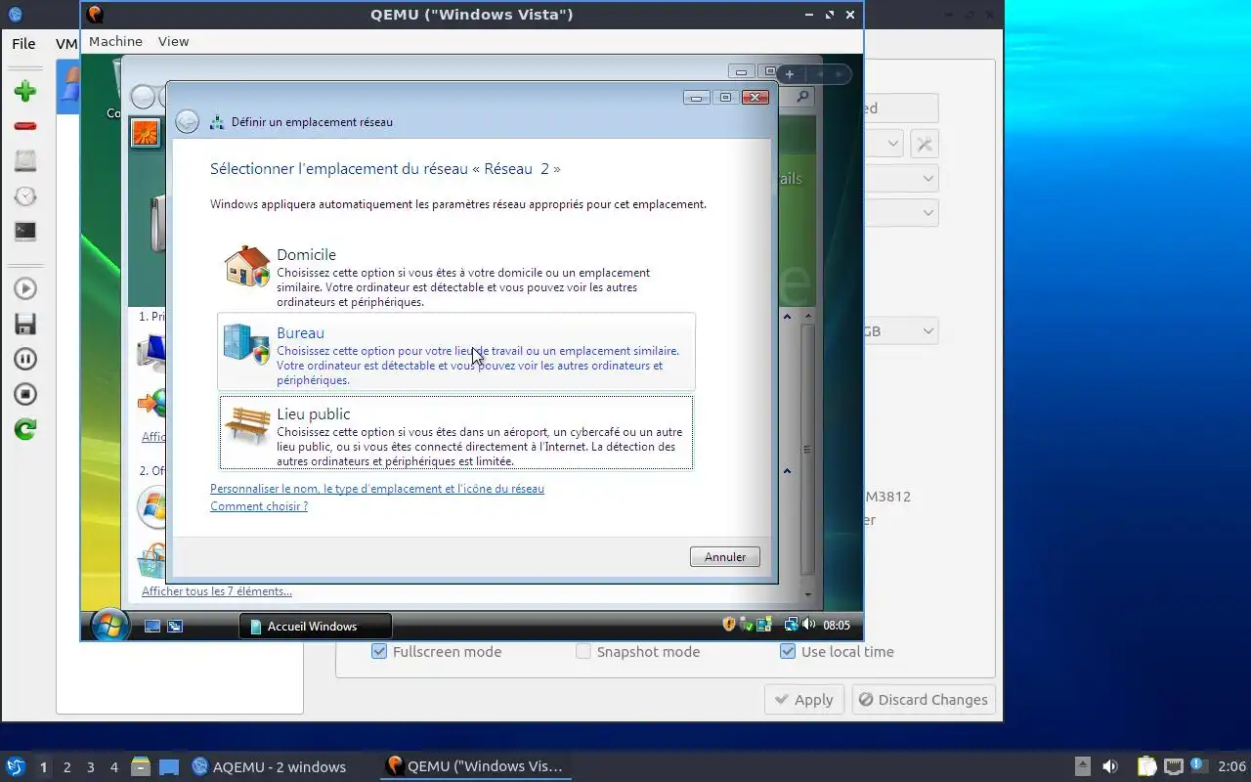Screen dimensions: 1251x782
Task: Switch to workspace 3 in the panel
Action: pyautogui.click(x=91, y=767)
